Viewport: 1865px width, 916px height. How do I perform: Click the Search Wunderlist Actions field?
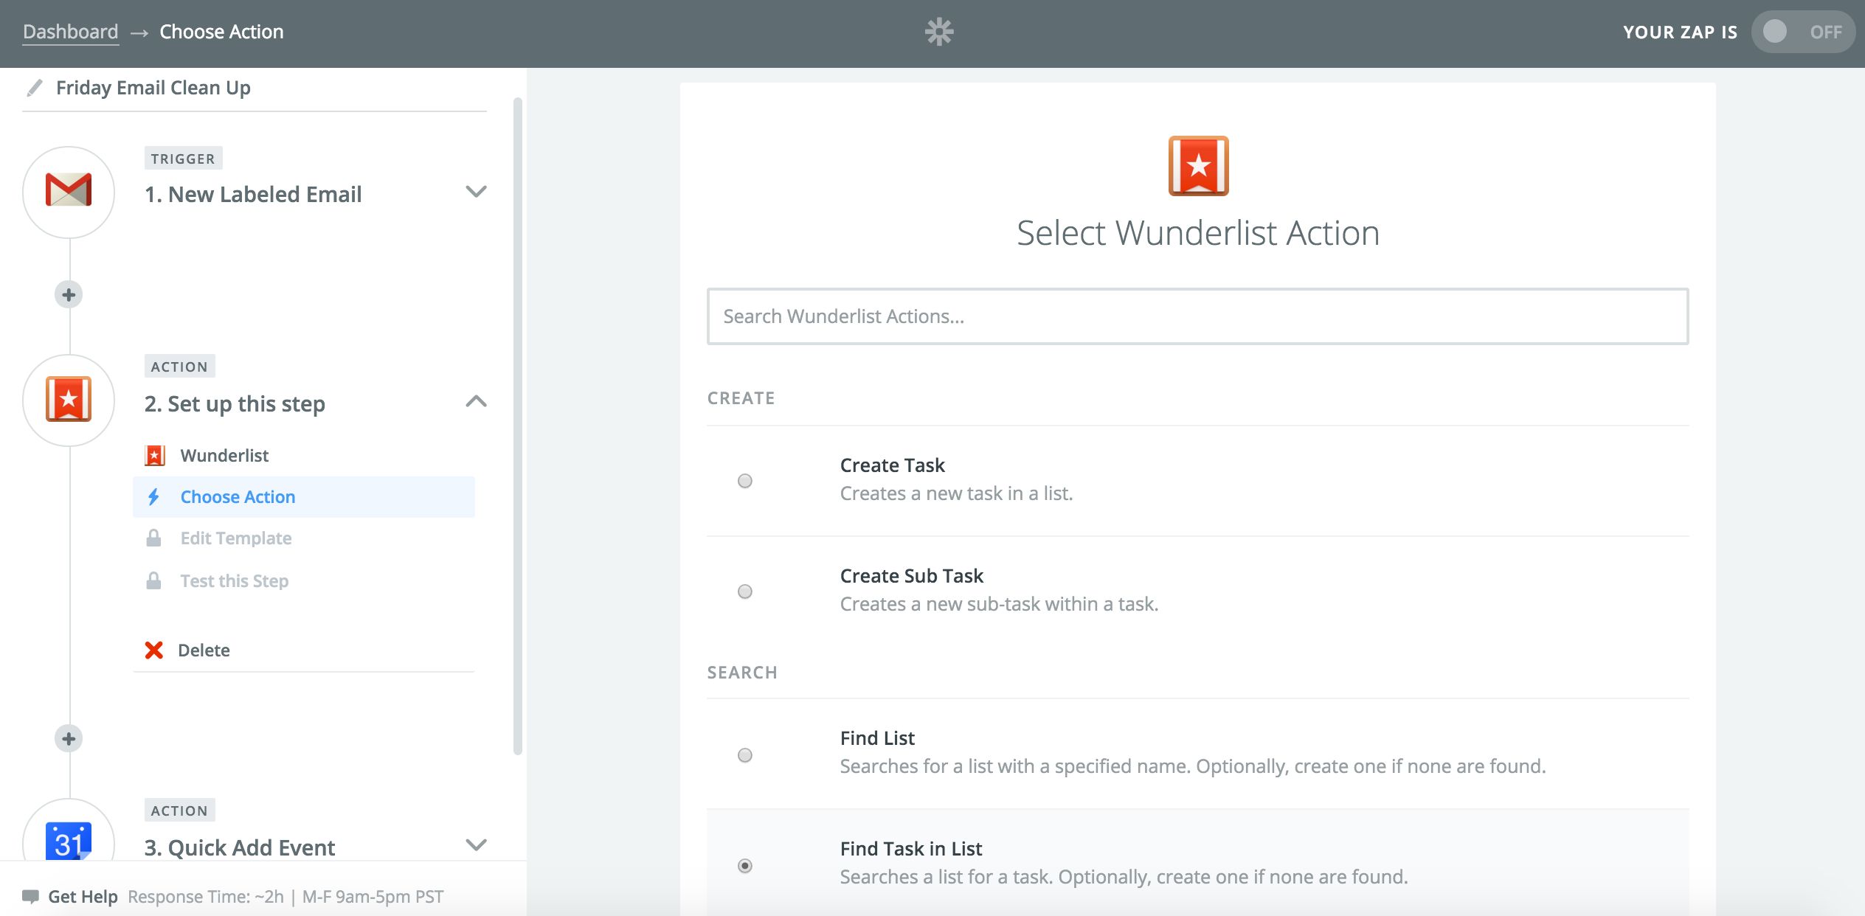1197,316
